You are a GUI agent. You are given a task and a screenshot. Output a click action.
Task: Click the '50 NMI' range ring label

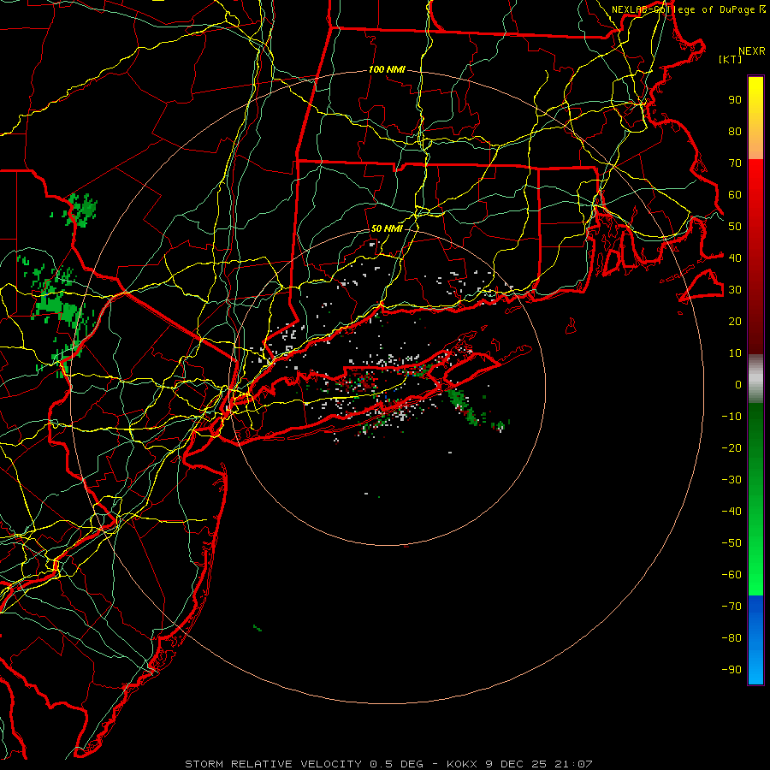click(387, 228)
